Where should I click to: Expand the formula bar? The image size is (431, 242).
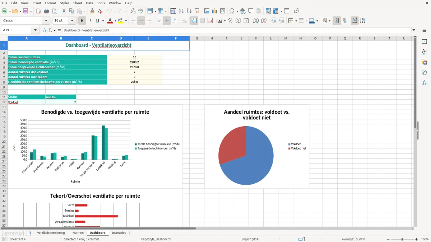pos(414,30)
